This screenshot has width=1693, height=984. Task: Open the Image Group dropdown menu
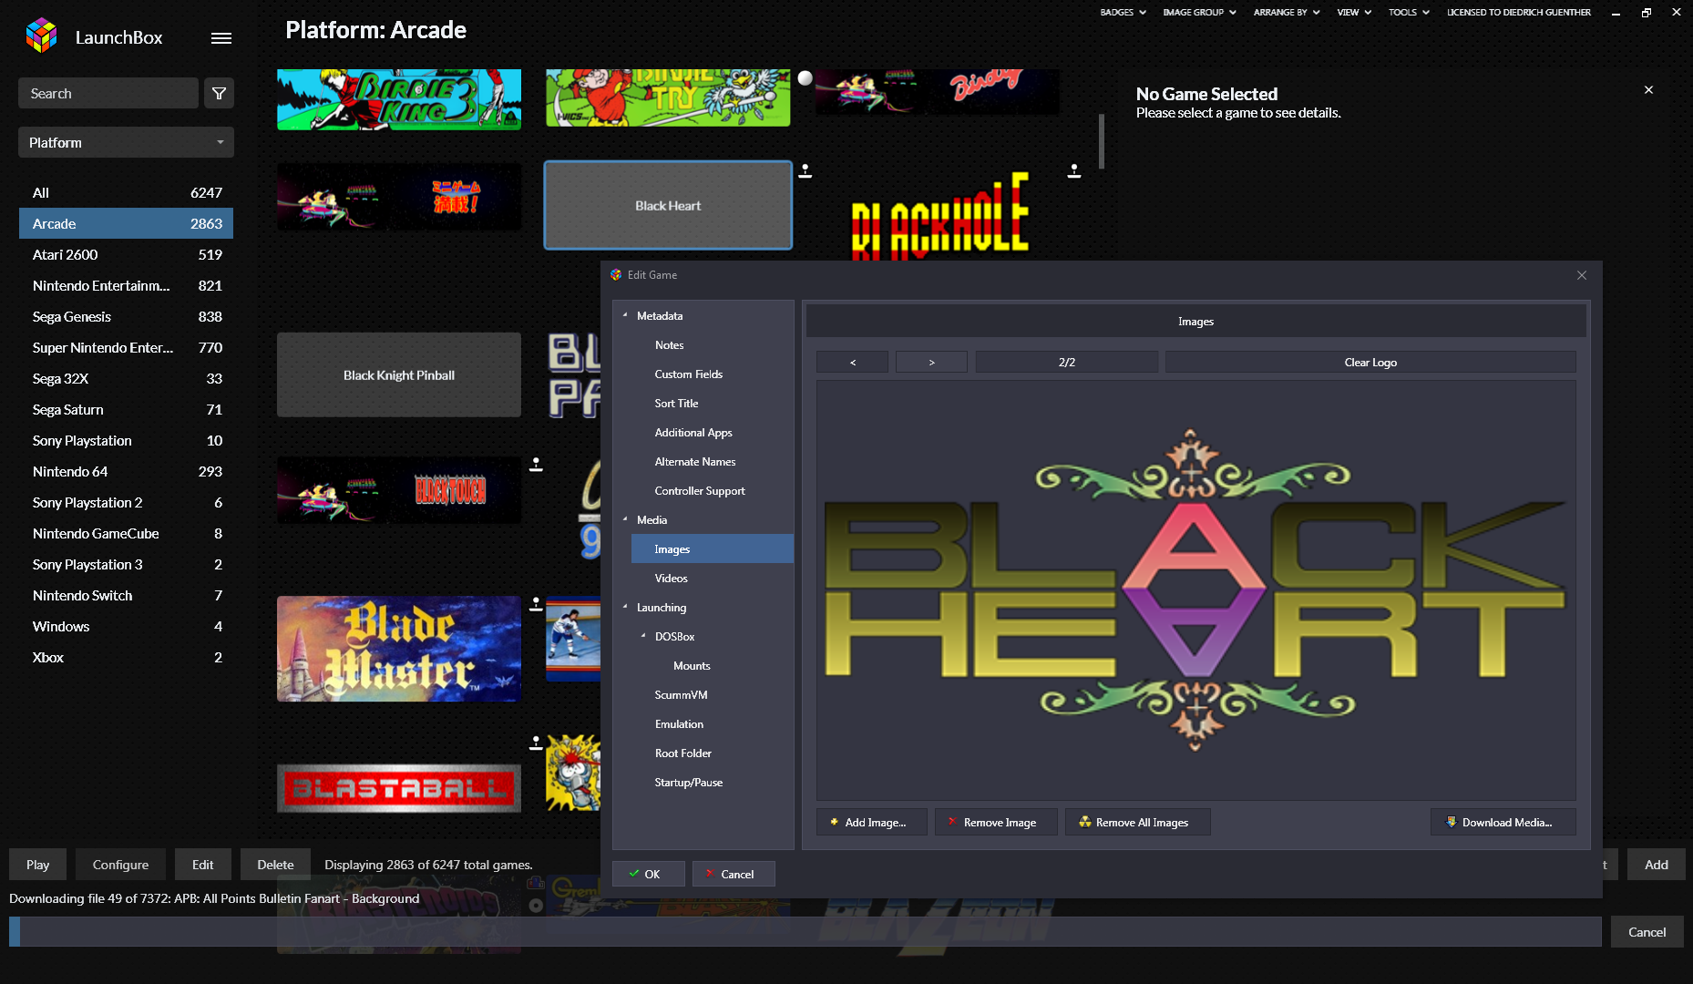(x=1199, y=12)
